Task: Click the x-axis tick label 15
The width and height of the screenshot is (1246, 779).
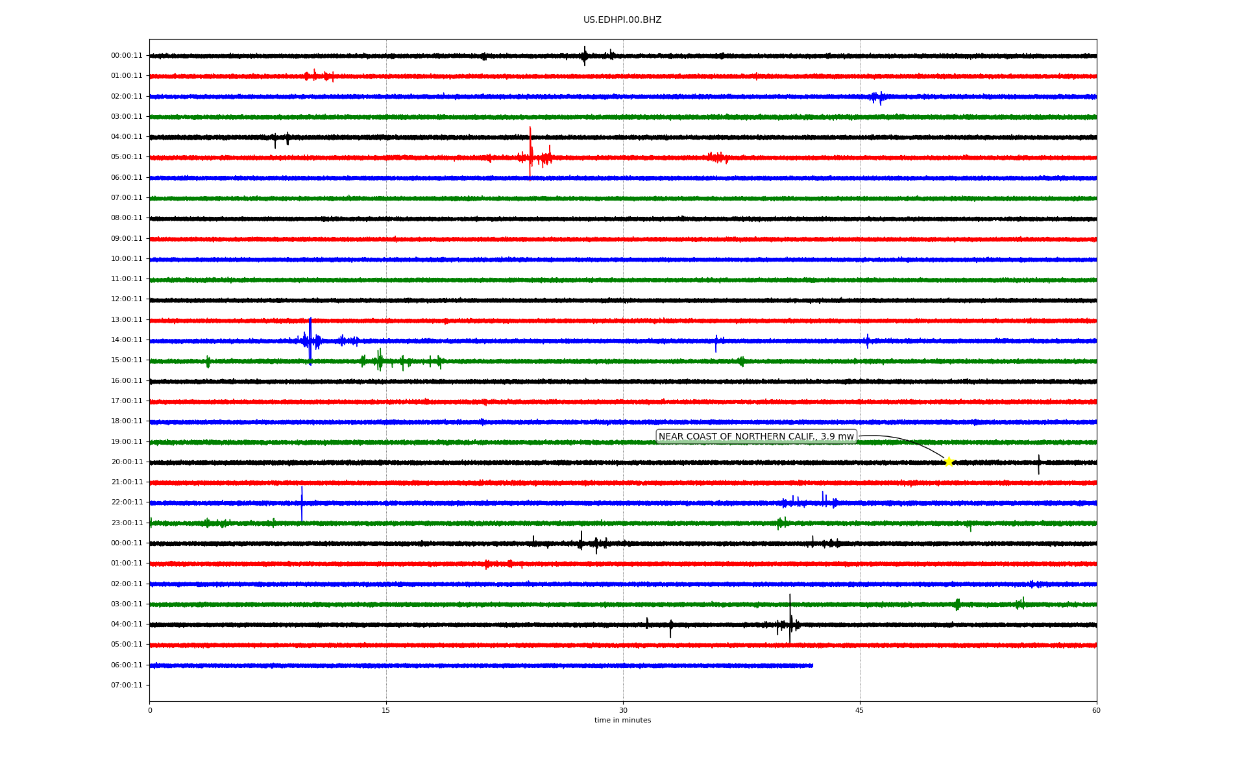Action: (x=386, y=710)
